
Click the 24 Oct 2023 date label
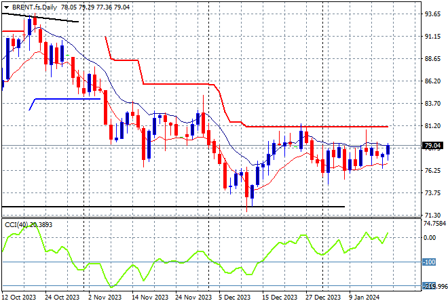pyautogui.click(x=62, y=298)
